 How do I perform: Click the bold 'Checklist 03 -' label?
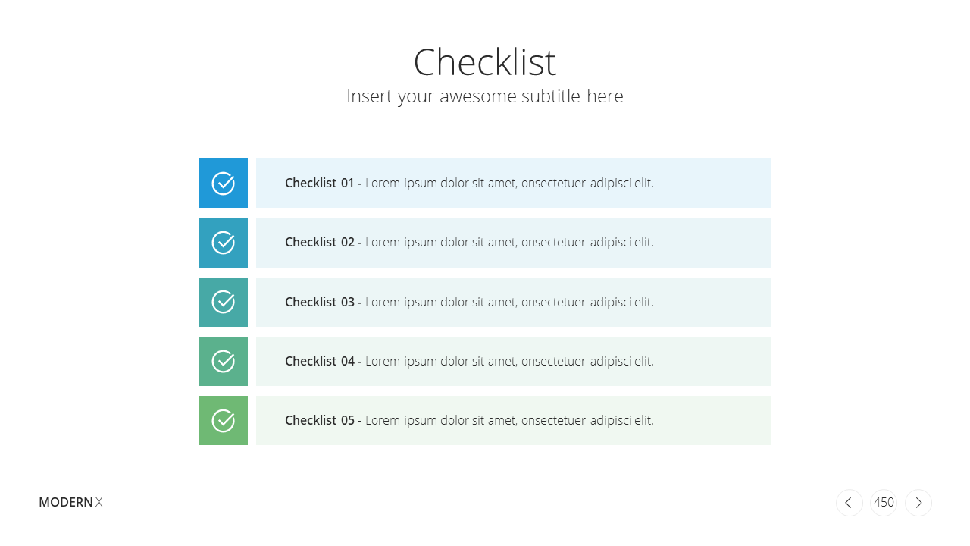point(323,302)
